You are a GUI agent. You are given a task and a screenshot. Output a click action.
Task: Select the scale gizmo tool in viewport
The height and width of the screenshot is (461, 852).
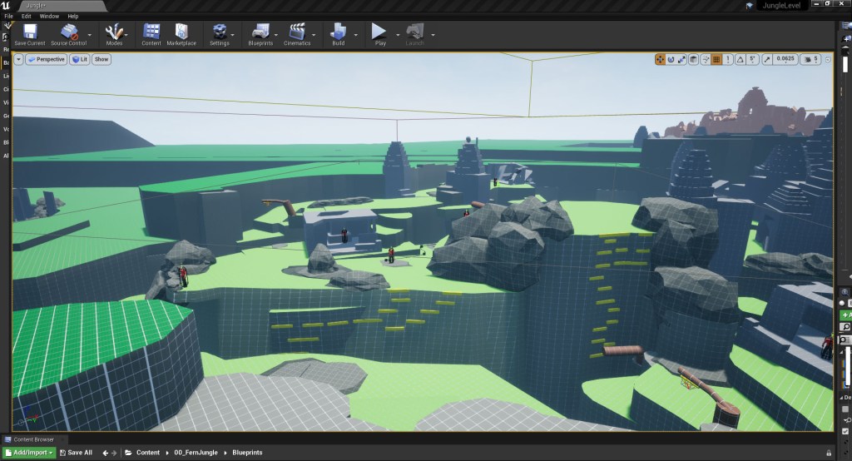coord(682,59)
